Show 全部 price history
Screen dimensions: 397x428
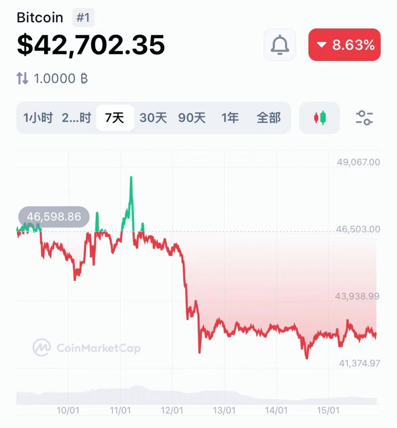pos(268,118)
